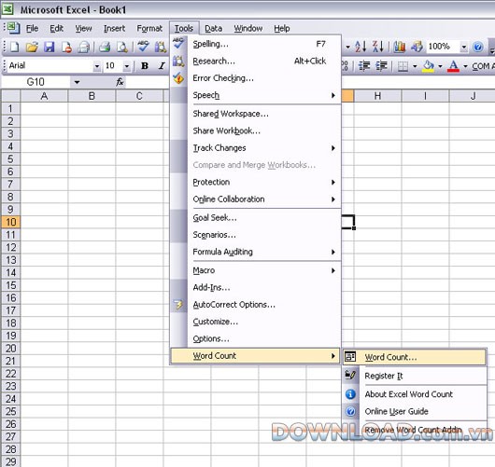
Task: Open the Help menu
Action: tap(282, 28)
